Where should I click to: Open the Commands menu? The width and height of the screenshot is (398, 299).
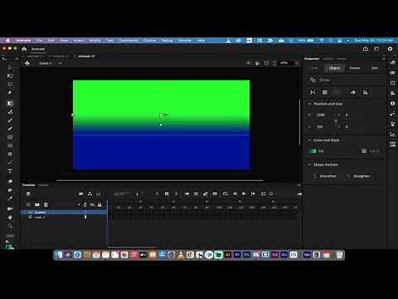129,41
